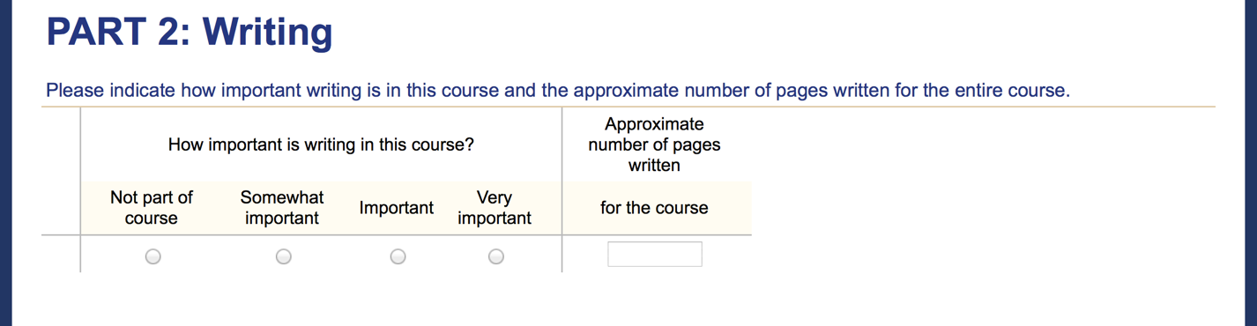
Task: Click "How important is writing in this course?" header
Action: click(321, 144)
